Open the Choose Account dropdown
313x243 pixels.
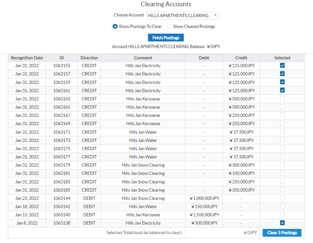click(x=182, y=15)
